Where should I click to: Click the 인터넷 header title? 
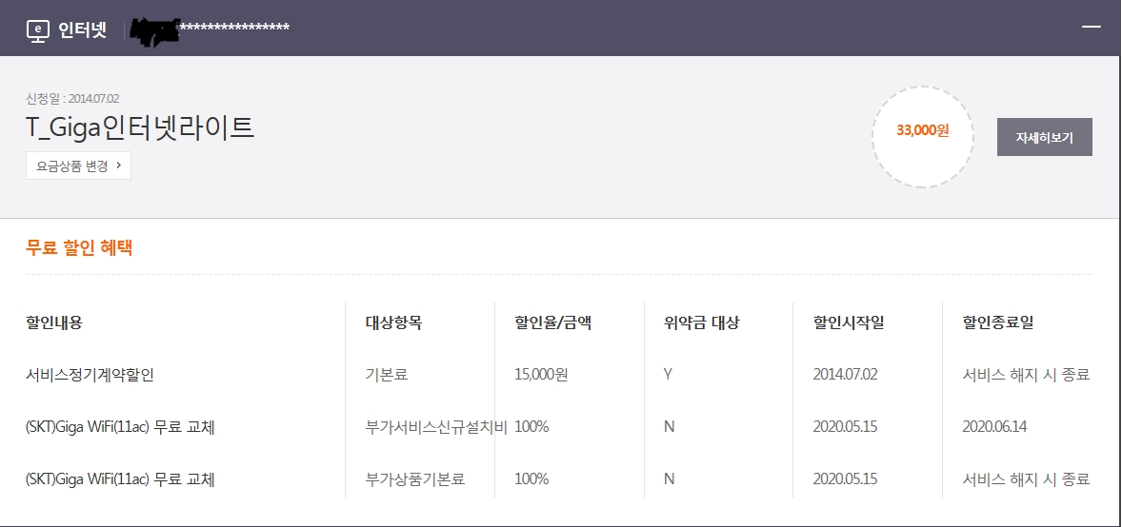(82, 29)
